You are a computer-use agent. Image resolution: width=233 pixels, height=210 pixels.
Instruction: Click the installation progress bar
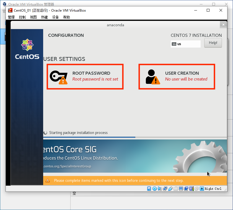pos(135,137)
